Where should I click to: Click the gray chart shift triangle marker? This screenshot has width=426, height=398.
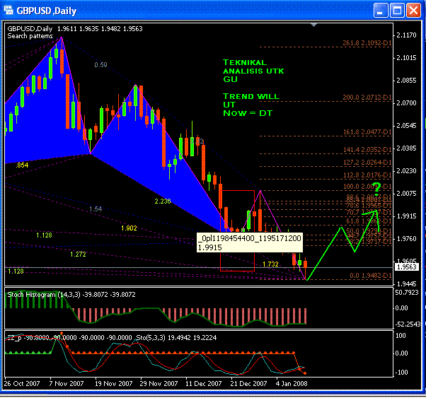point(313,25)
